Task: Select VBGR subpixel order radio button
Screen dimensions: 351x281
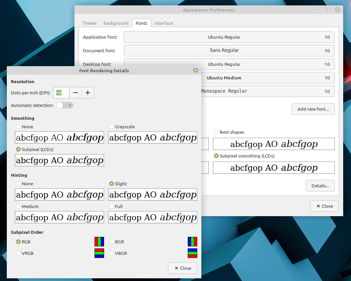Action: [112, 253]
